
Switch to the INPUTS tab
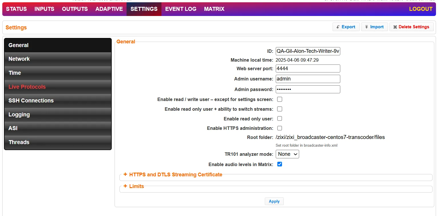click(44, 9)
